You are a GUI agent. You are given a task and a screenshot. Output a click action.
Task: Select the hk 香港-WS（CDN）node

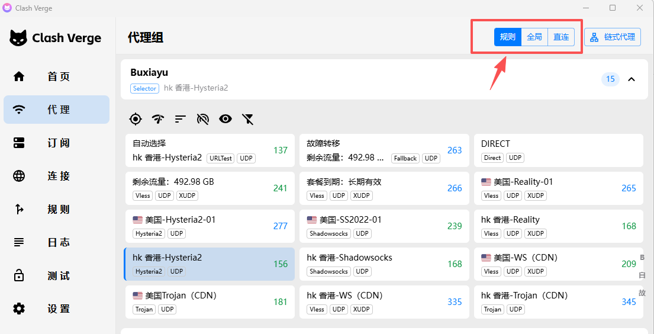click(384, 302)
